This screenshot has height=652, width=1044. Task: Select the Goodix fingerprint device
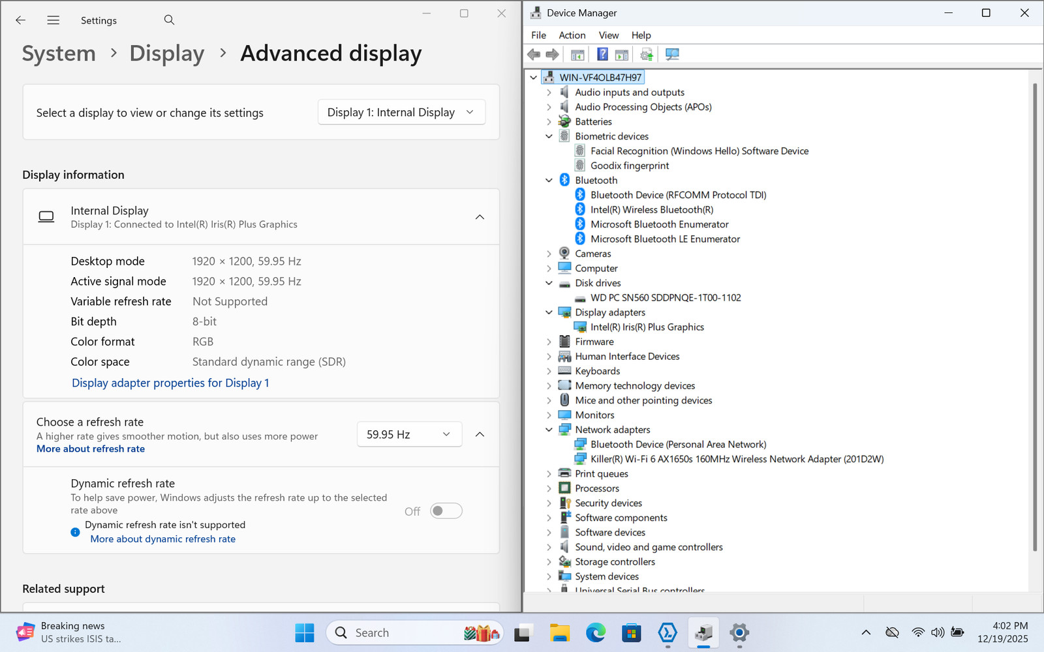[630, 166]
